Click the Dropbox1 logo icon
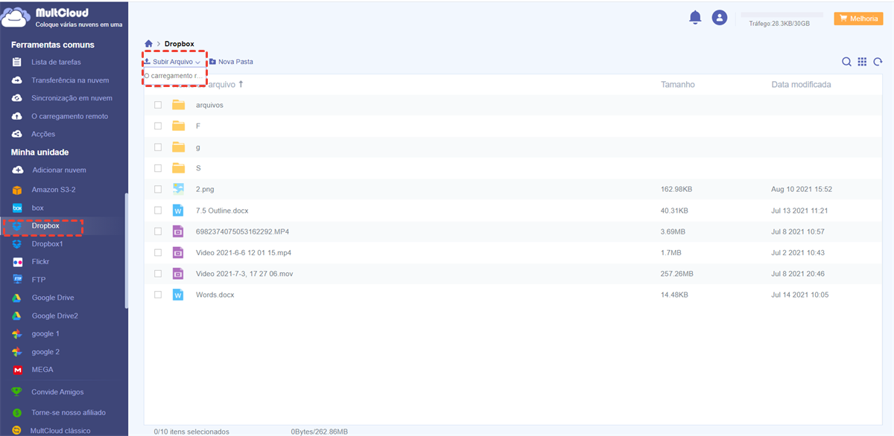This screenshot has height=436, width=894. (x=17, y=244)
